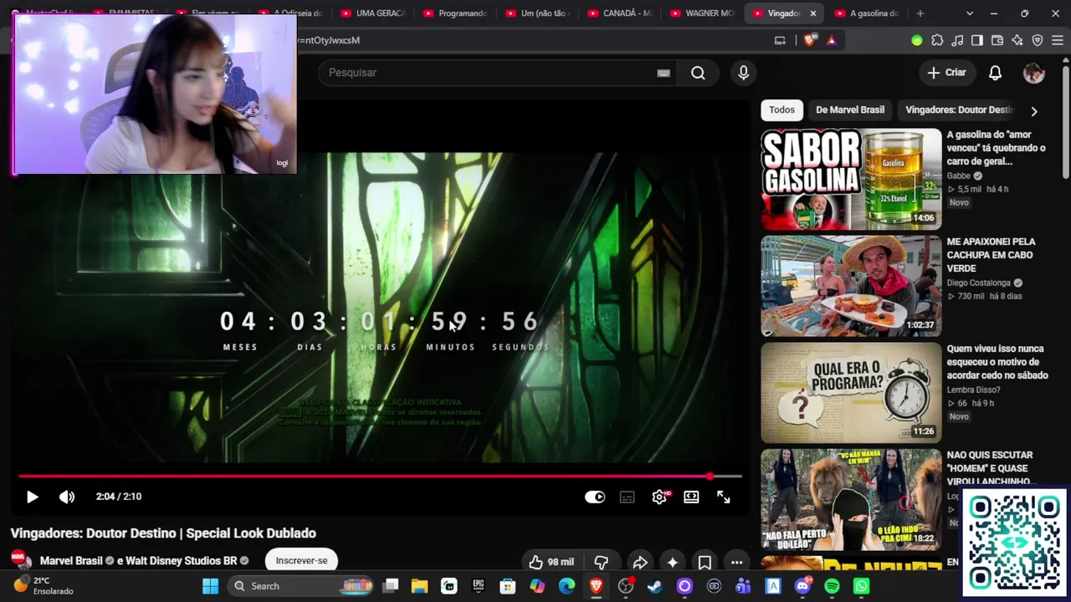Turn on subtitles in the video player
Viewport: 1071px width, 602px height.
(x=627, y=497)
